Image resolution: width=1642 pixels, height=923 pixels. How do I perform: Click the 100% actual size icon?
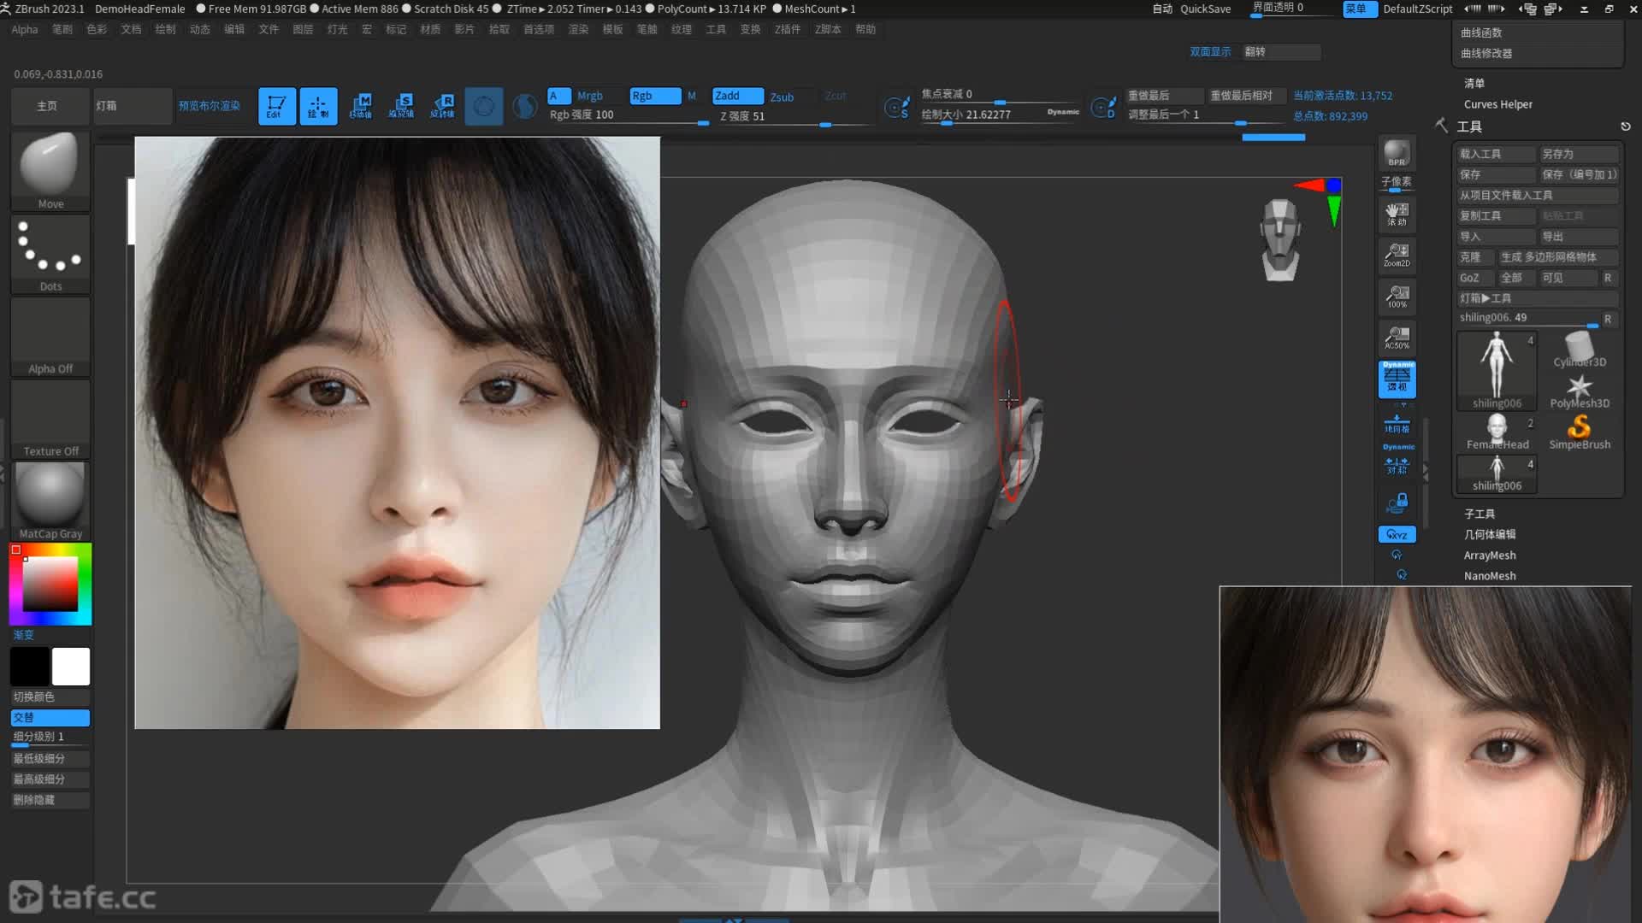(1397, 297)
